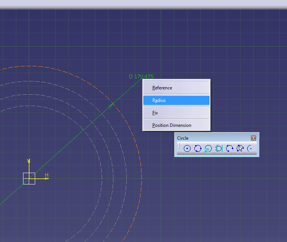287x242 pixels.
Task: Click the D 170.475 dimension label
Action: tap(141, 77)
